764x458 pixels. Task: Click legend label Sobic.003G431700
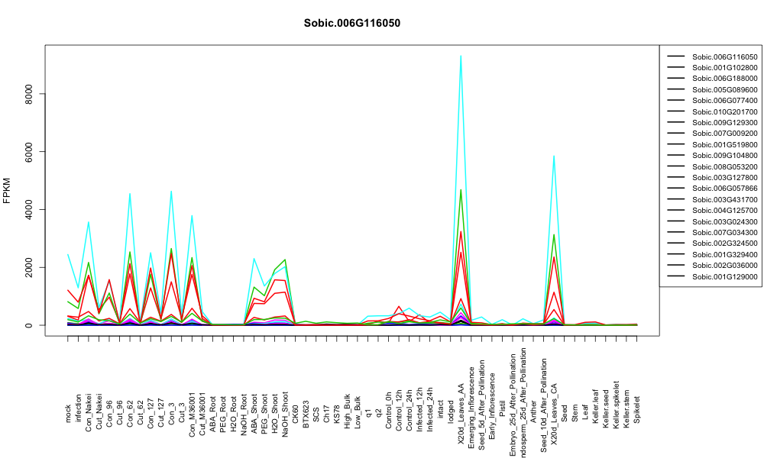(x=724, y=199)
